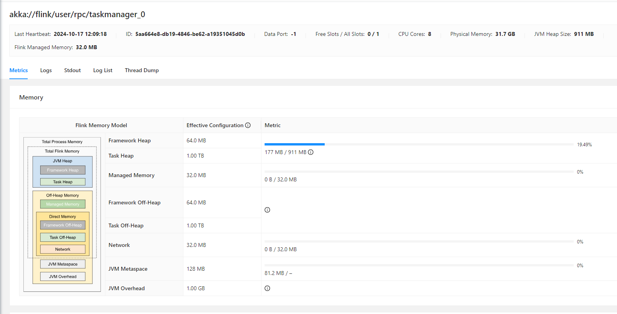Screen dimensions: 617x314
Task: Click the Last Heartbeat value 2024-10-17 12:09:18
Action: (x=80, y=34)
